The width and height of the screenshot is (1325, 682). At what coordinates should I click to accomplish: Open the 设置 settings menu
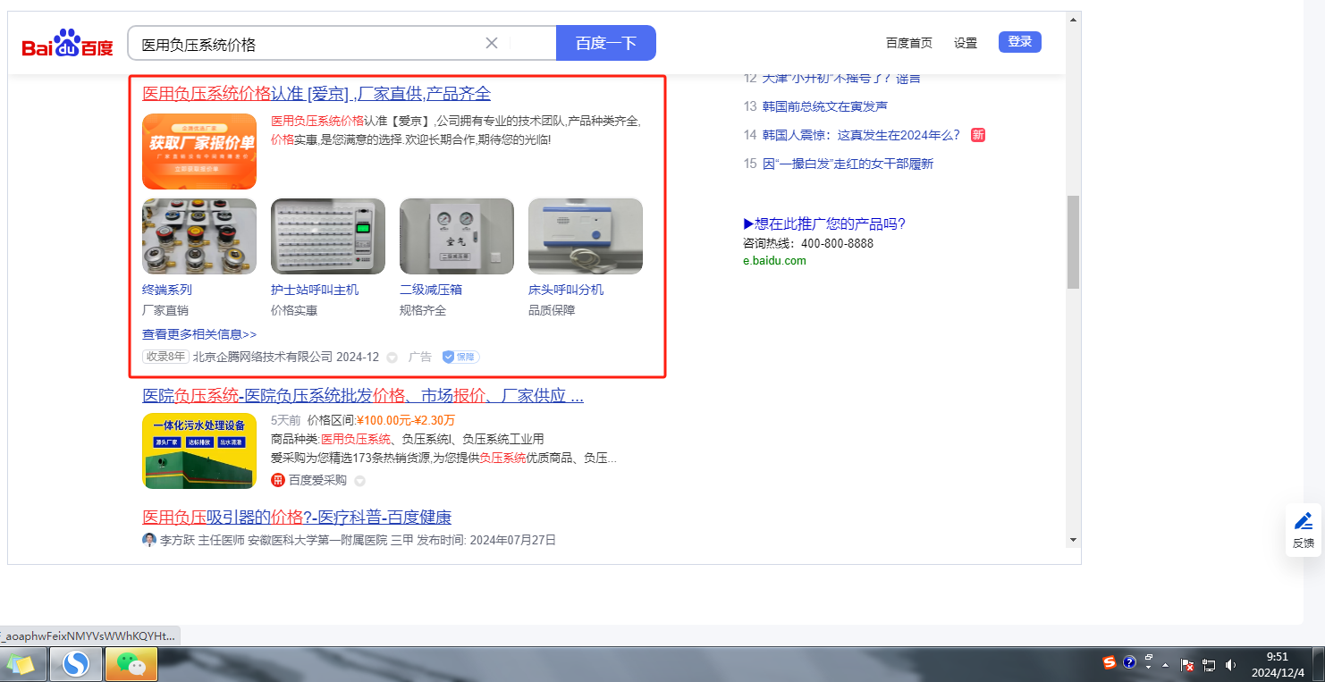click(966, 43)
